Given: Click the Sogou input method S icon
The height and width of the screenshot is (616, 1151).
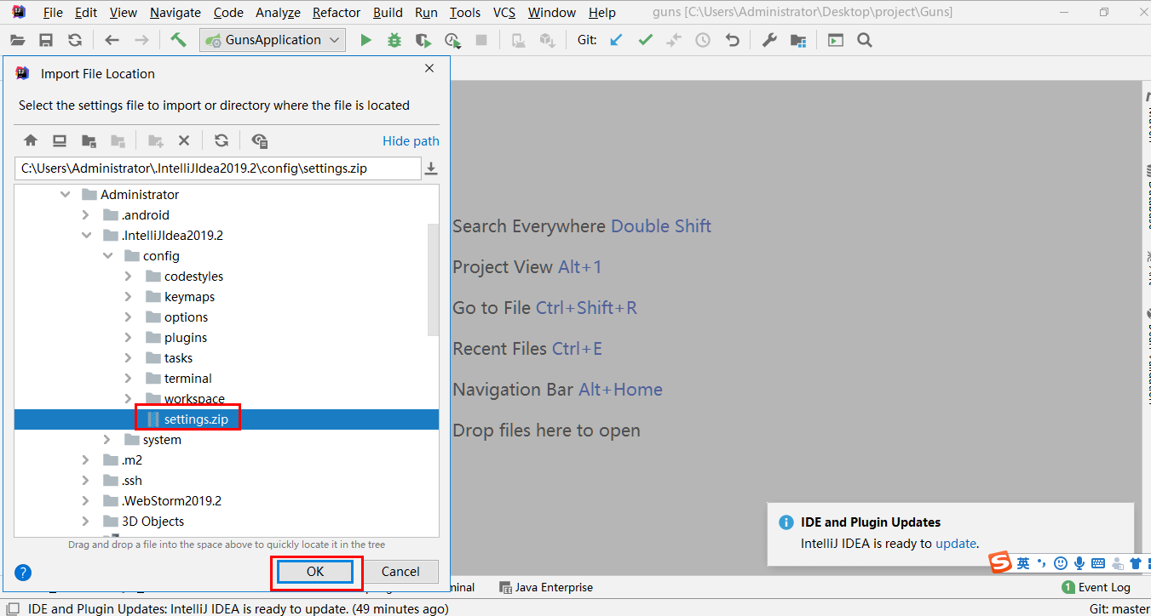Looking at the screenshot, I should (1000, 562).
